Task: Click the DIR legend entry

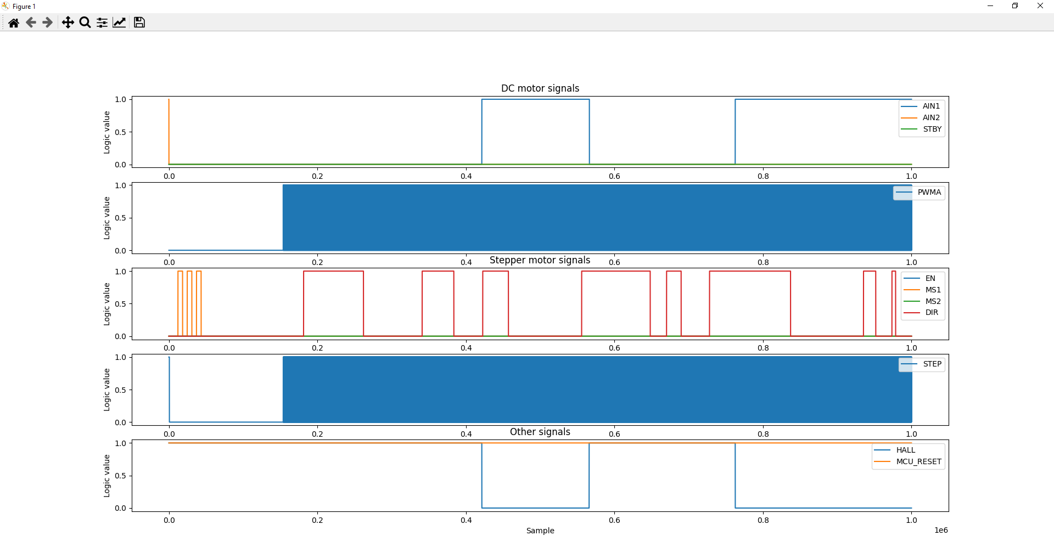Action: [921, 312]
